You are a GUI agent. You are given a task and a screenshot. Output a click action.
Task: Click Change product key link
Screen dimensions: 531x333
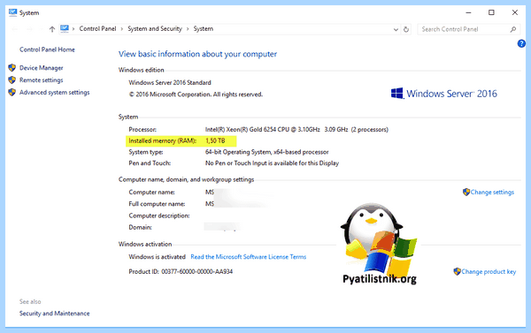click(489, 271)
